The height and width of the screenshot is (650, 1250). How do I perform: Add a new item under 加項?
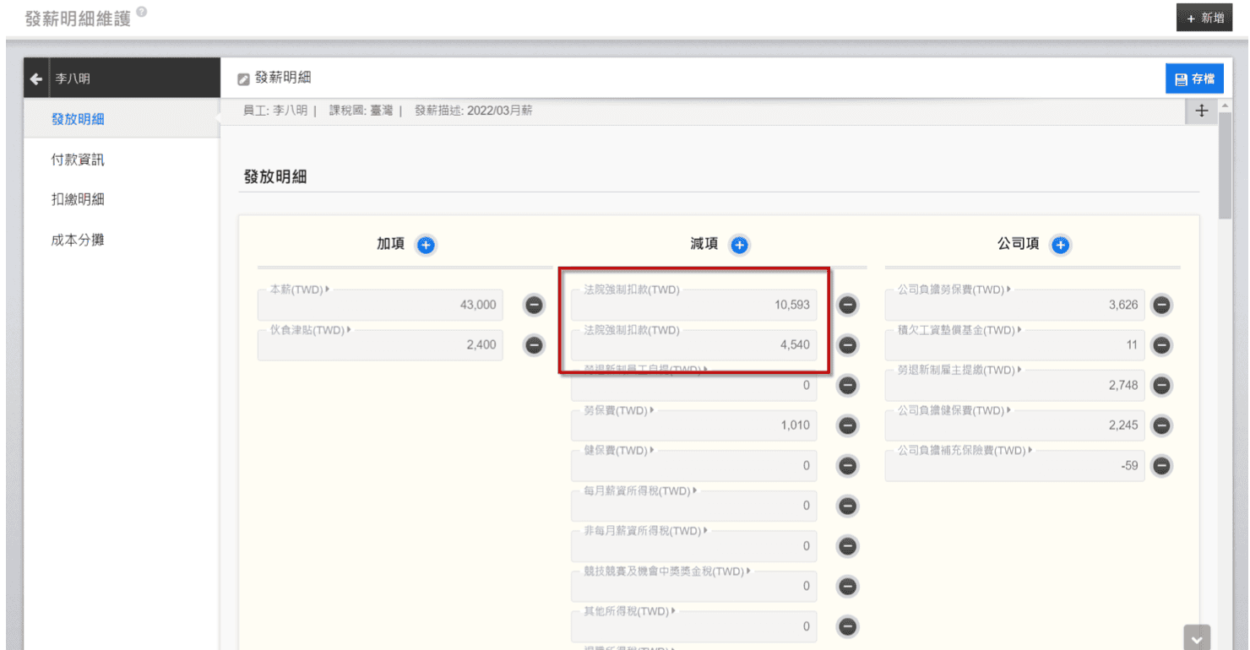tap(426, 245)
